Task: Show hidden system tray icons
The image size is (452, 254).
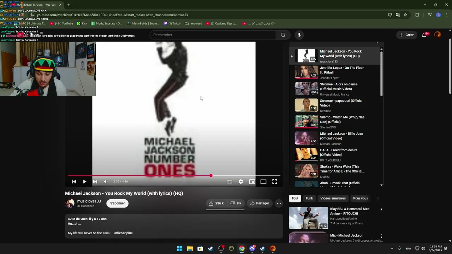Action: (x=392, y=248)
